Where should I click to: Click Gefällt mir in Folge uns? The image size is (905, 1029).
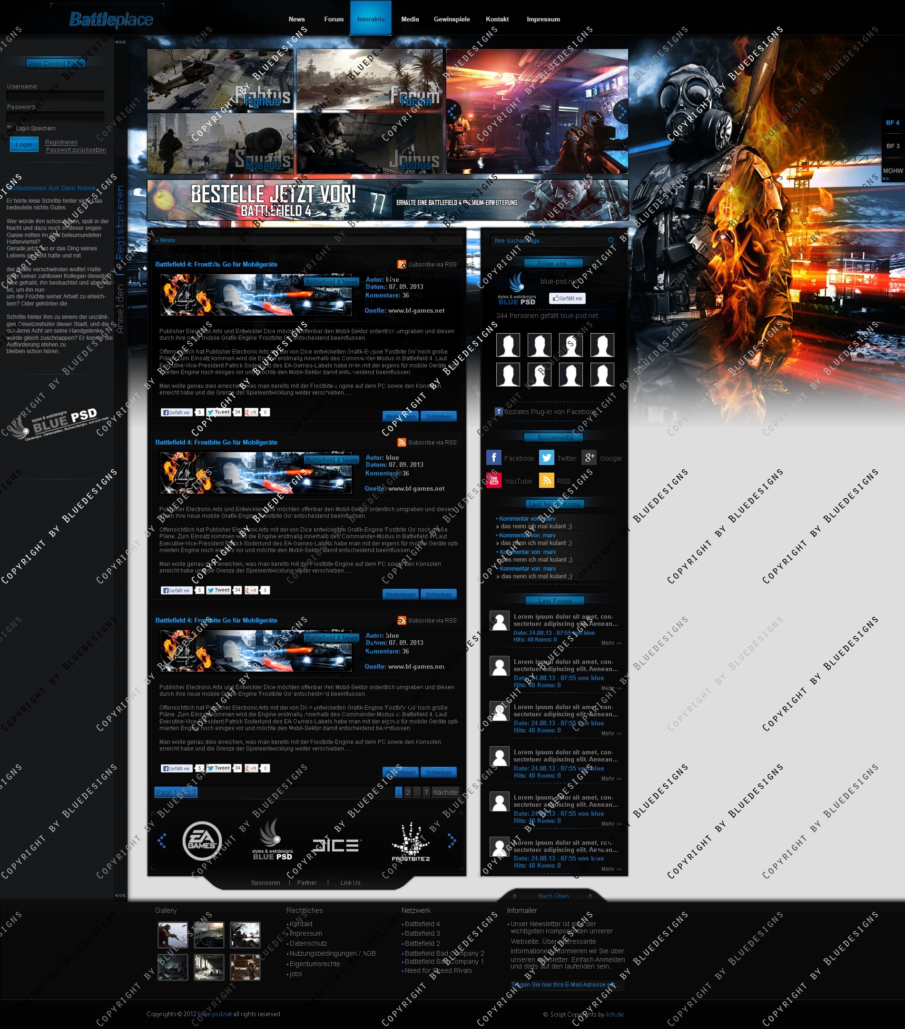567,298
